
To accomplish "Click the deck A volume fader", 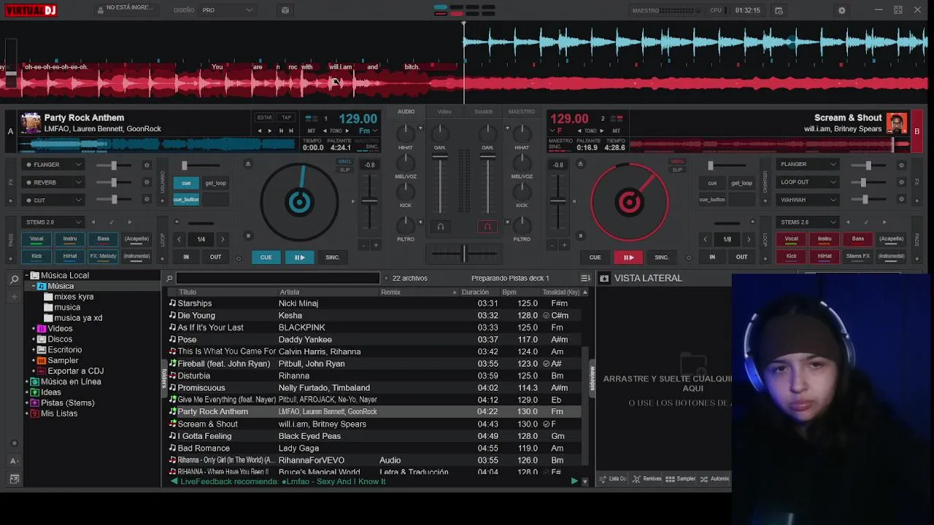I will click(x=440, y=185).
